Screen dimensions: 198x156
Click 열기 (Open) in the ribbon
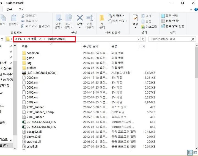coord(147,16)
